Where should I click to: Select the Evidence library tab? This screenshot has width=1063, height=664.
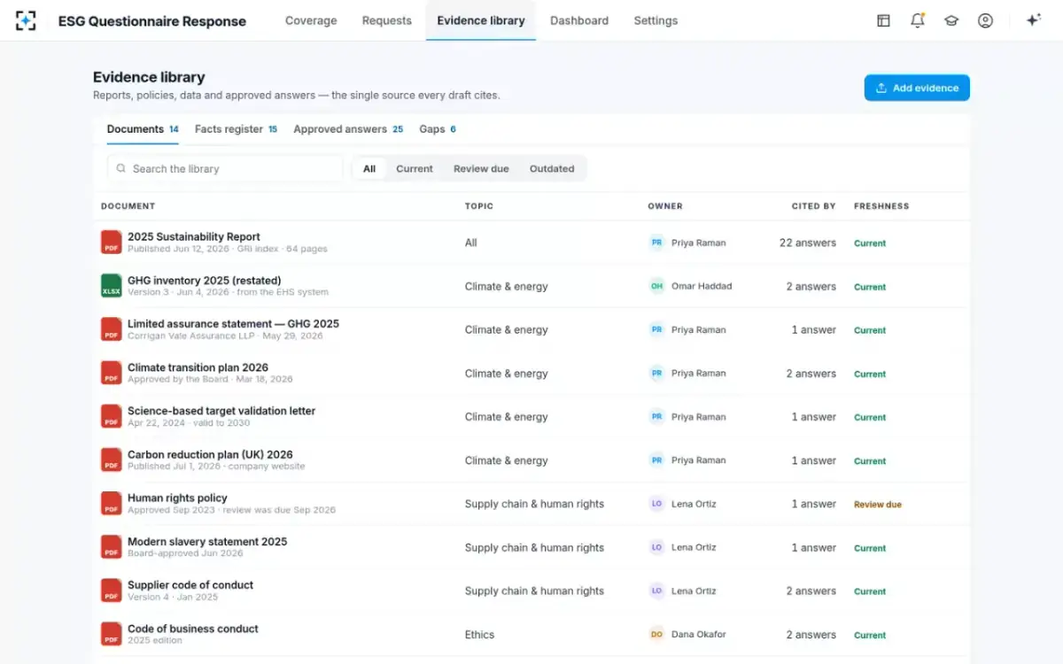[481, 20]
